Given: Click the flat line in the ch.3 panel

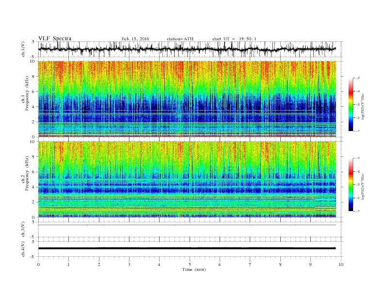Looking at the screenshot, I should click(x=187, y=225).
